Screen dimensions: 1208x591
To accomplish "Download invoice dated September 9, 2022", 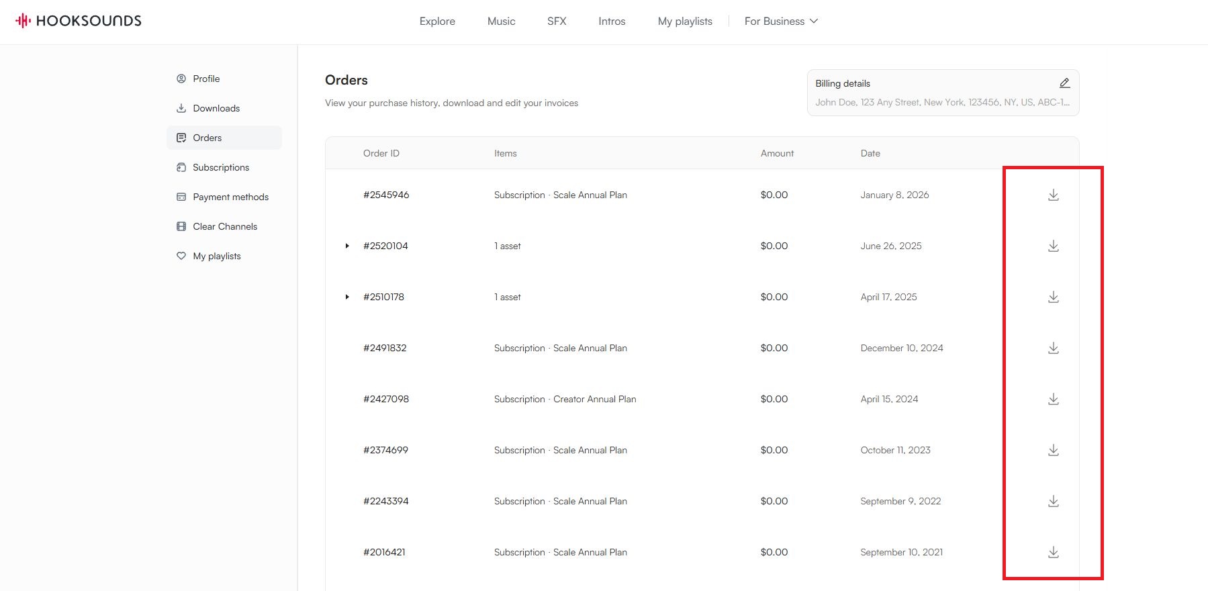I will (x=1053, y=502).
